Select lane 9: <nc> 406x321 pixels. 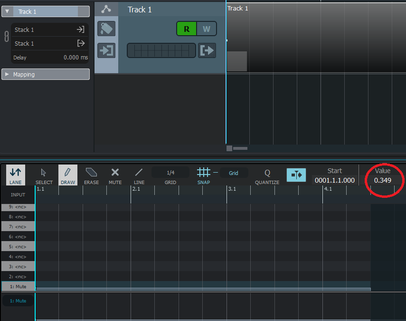click(18, 207)
